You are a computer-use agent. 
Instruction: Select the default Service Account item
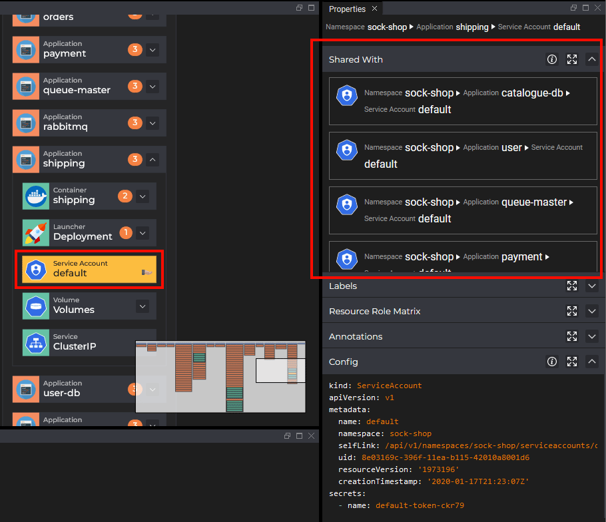89,269
